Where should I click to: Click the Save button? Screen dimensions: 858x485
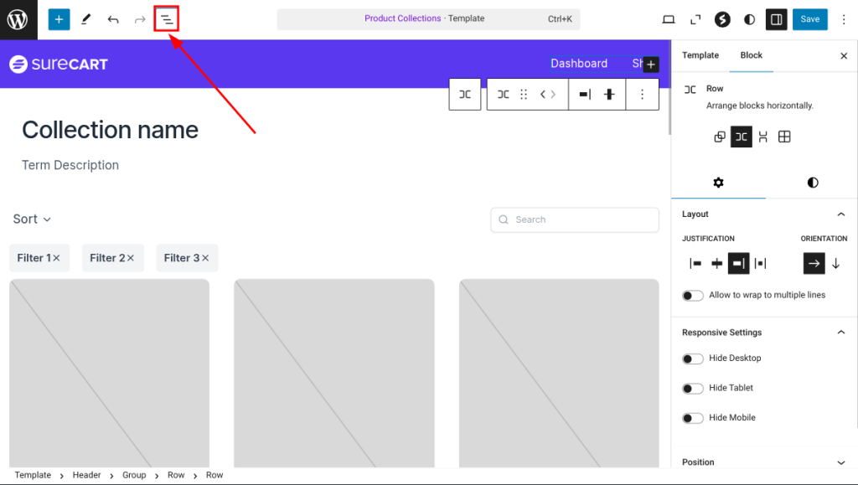[809, 19]
